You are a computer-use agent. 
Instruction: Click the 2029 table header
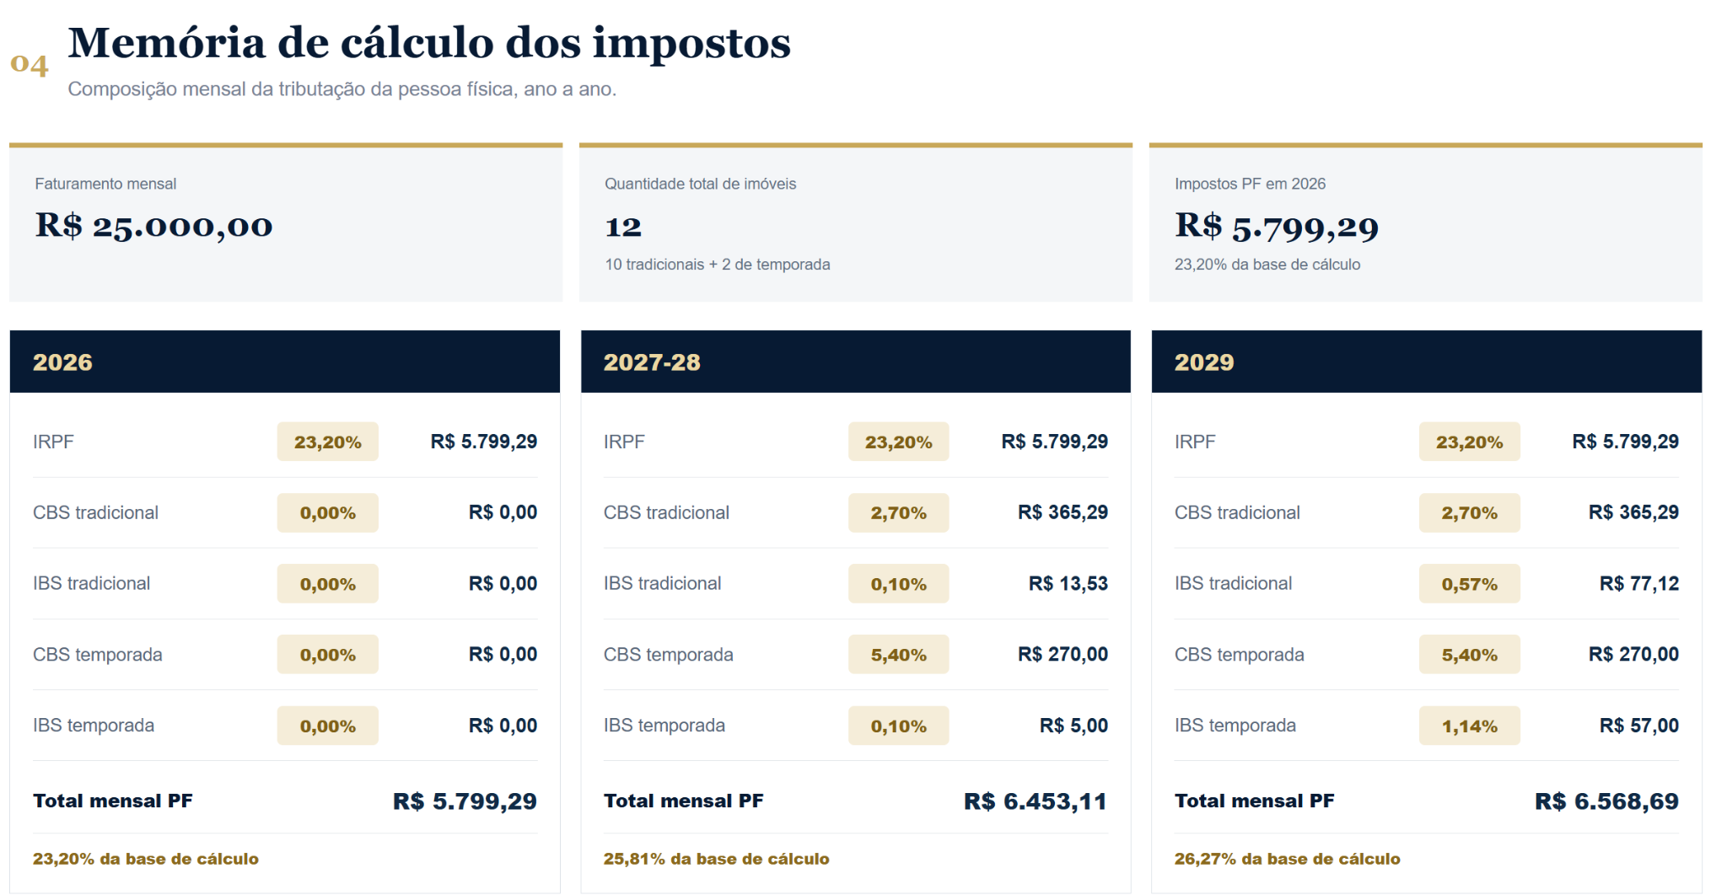pos(1426,362)
